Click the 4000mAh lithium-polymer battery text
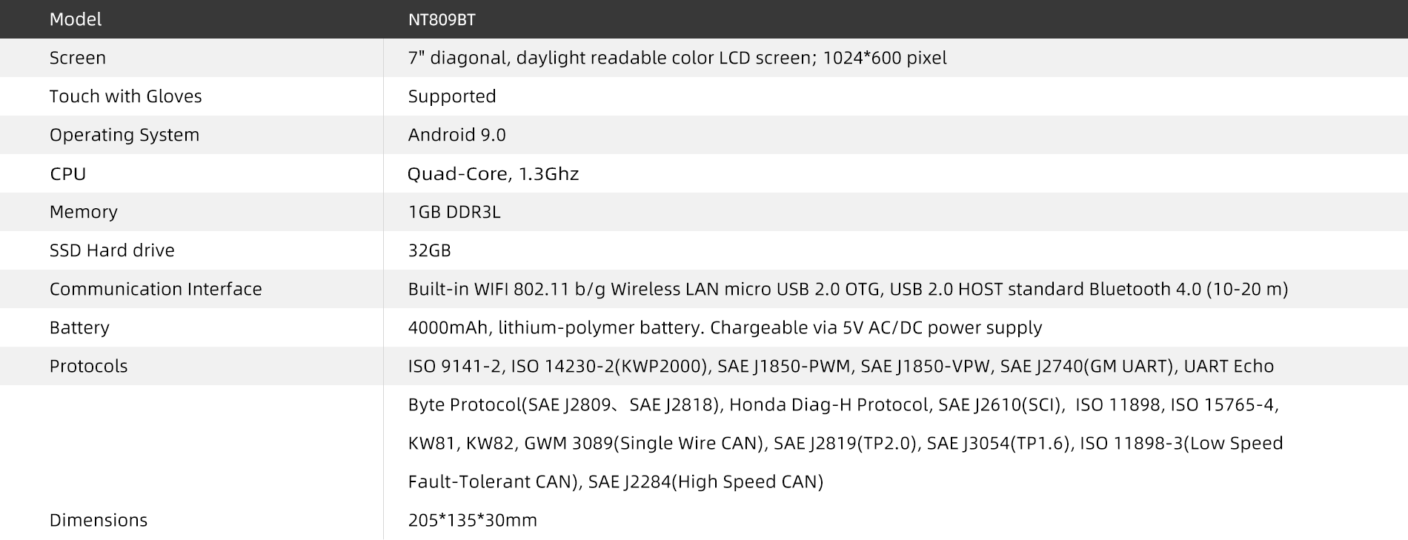1408x540 pixels. click(725, 327)
